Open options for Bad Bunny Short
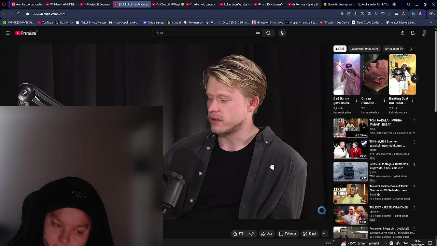 point(356,100)
